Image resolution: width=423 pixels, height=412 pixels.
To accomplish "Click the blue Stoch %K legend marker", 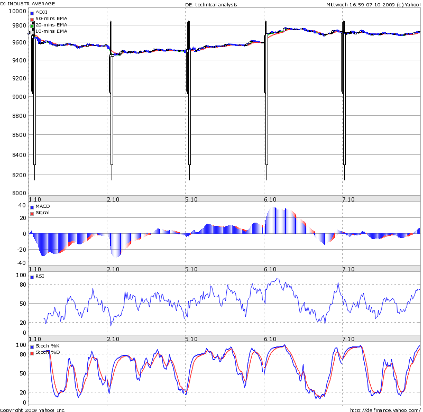I will pyautogui.click(x=32, y=346).
